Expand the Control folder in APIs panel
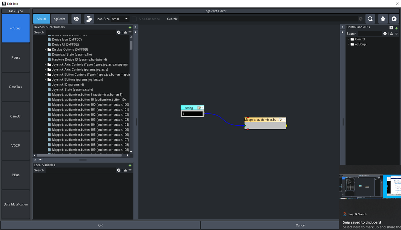The height and width of the screenshot is (230, 401). tap(348, 39)
